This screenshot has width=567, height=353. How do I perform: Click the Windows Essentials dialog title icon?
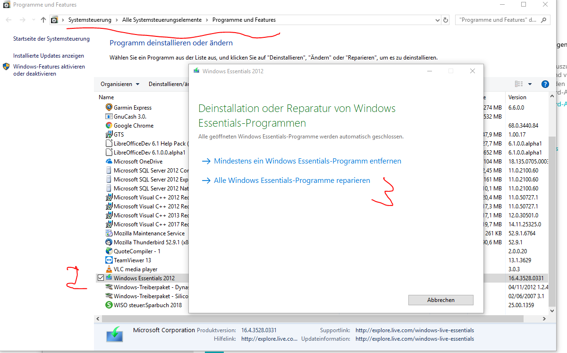(196, 71)
